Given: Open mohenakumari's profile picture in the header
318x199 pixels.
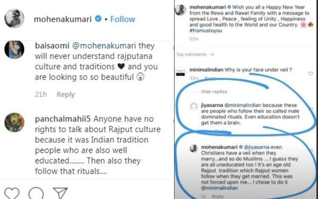Looking at the screenshot, I should [x=14, y=19].
